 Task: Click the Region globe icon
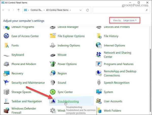point(53,73)
